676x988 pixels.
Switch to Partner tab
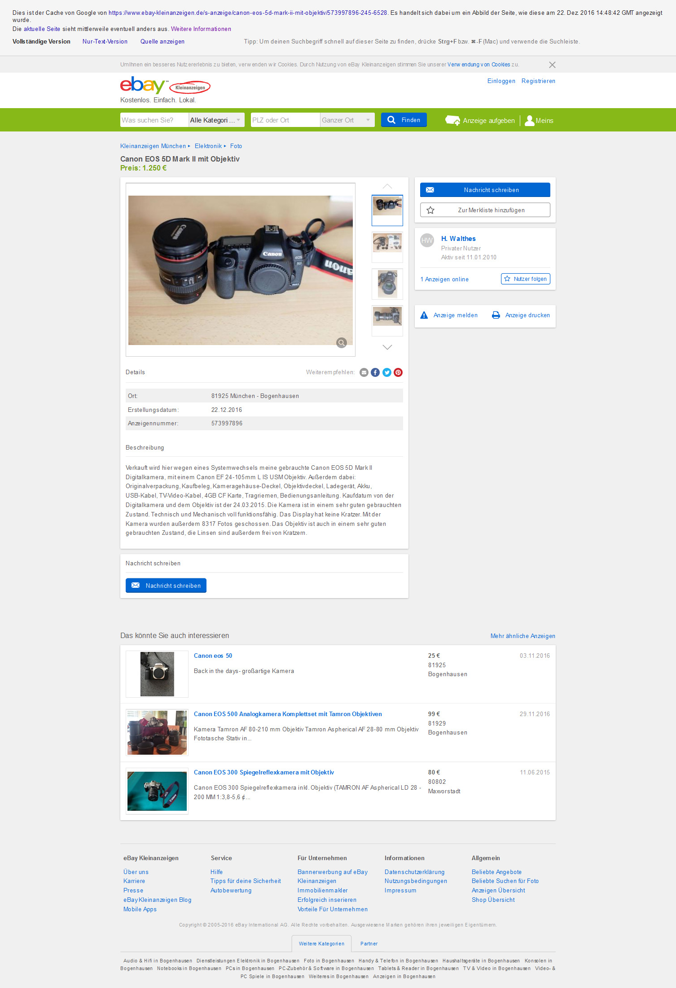coord(369,944)
